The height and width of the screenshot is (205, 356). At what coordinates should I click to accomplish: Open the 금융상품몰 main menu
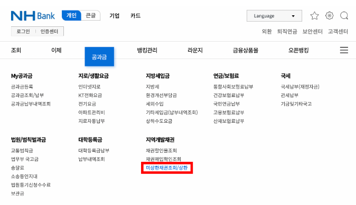(246, 50)
